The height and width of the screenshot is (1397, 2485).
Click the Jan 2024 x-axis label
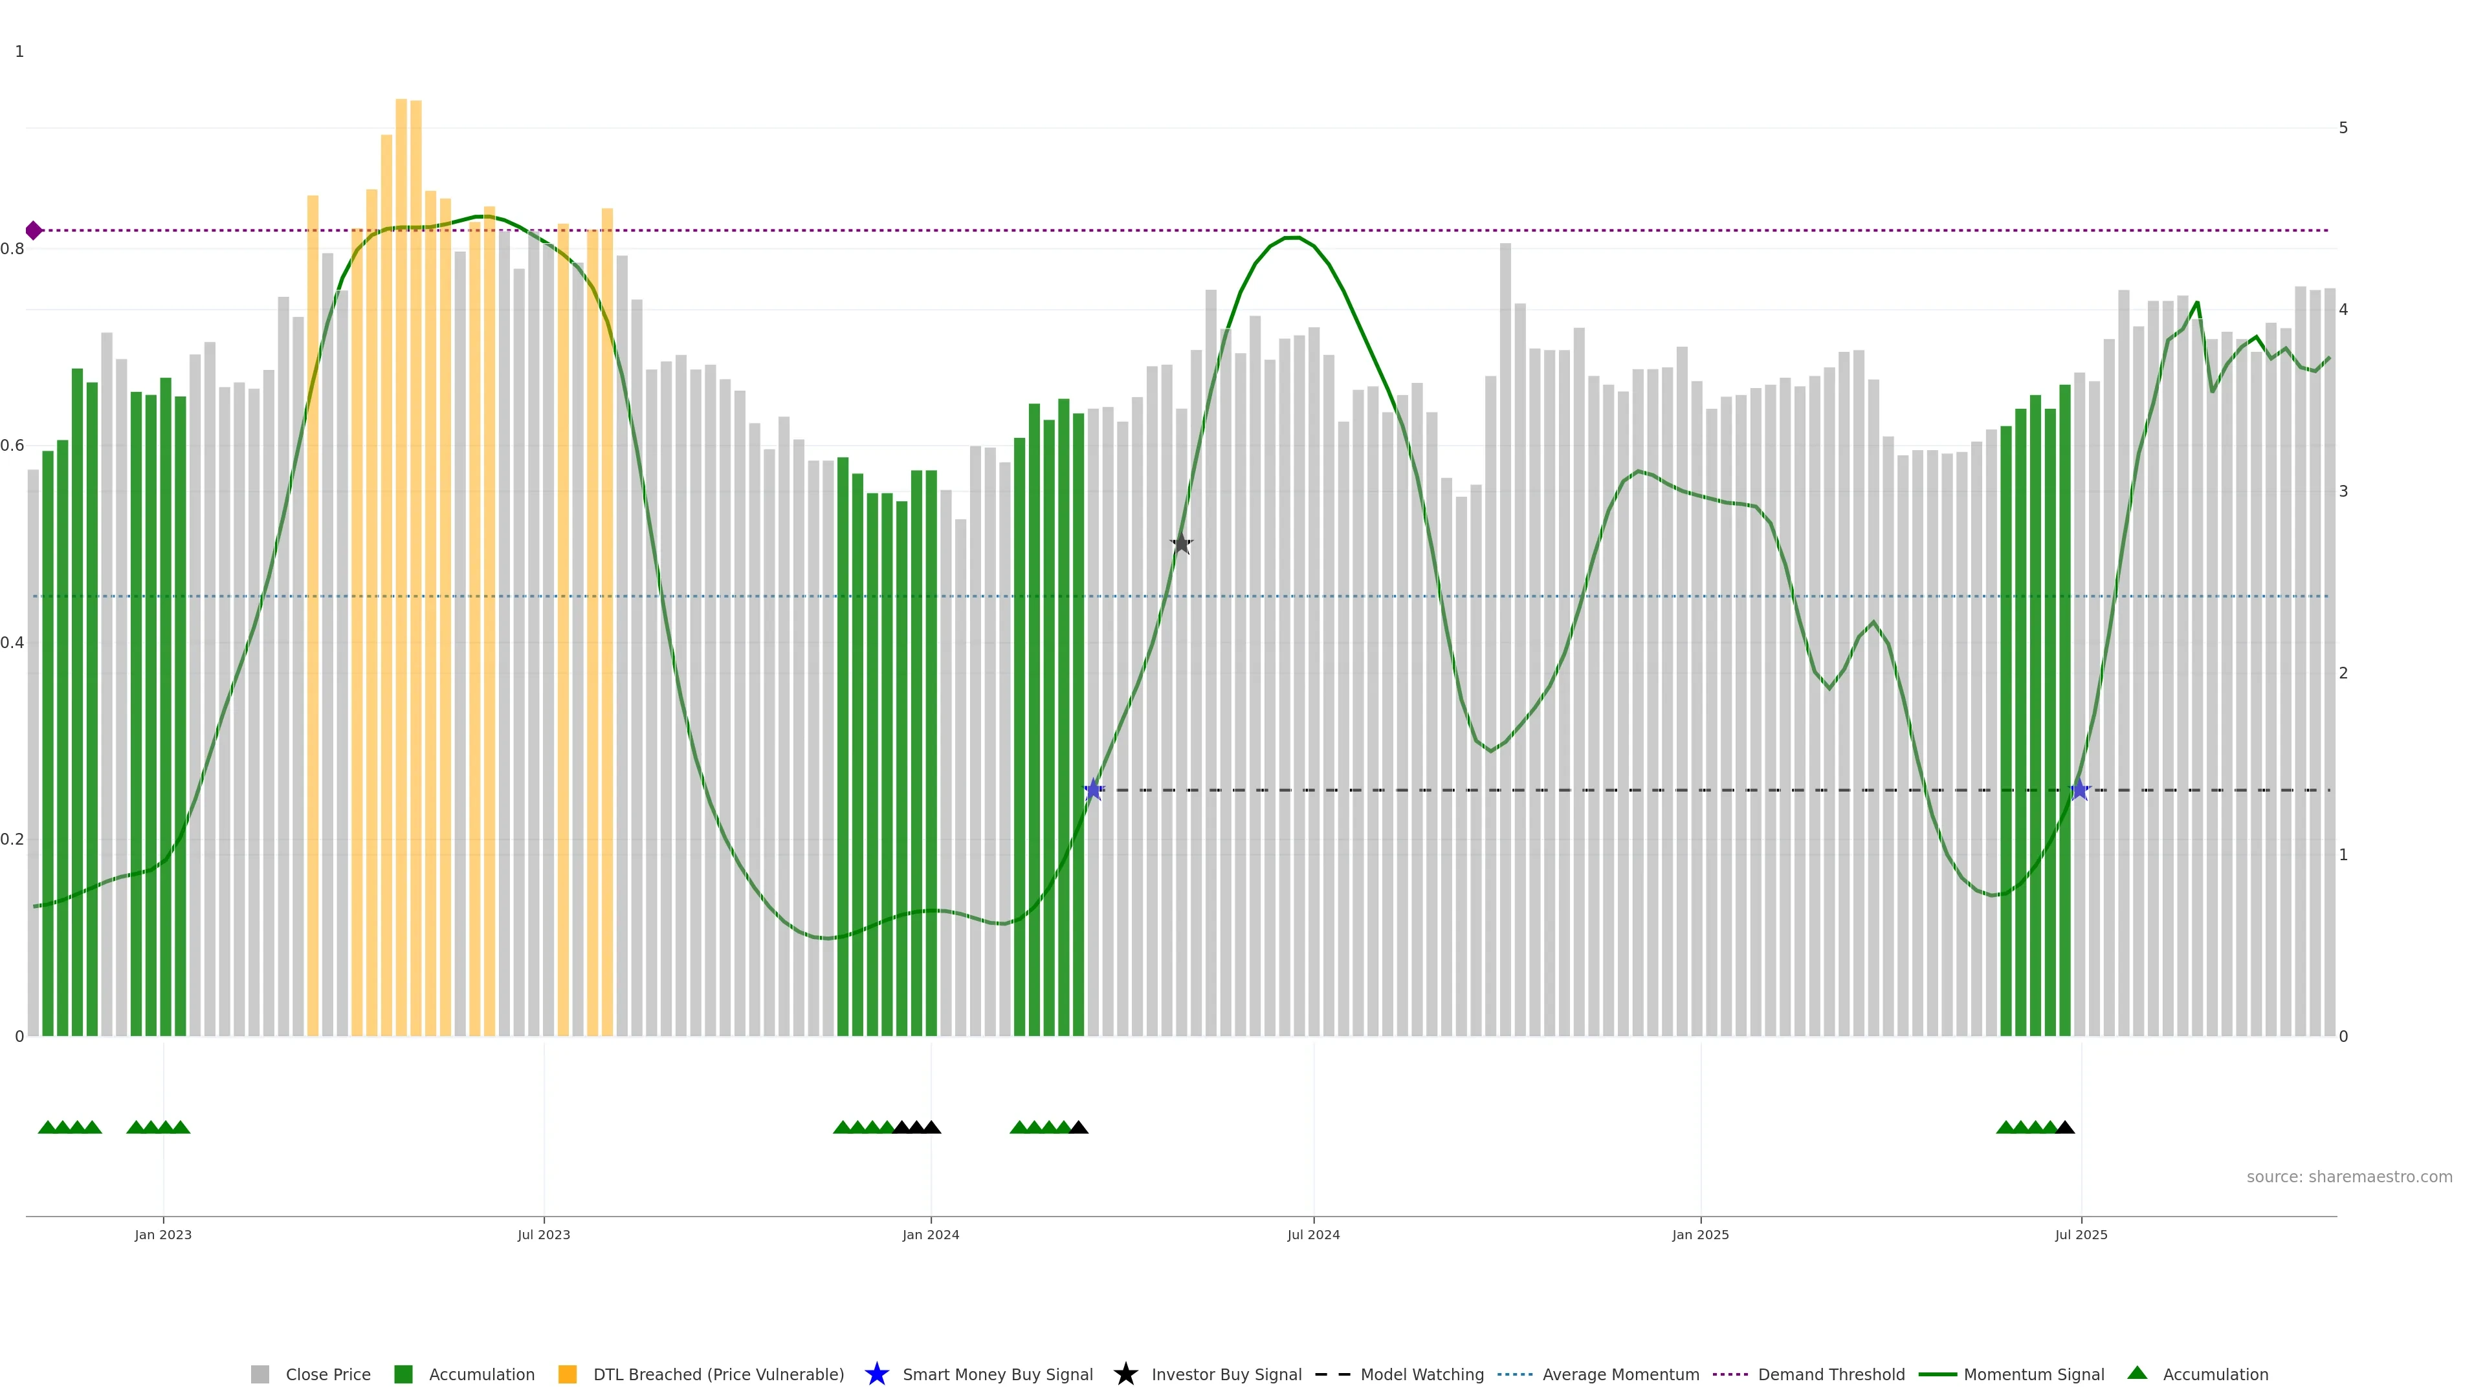click(x=930, y=1234)
